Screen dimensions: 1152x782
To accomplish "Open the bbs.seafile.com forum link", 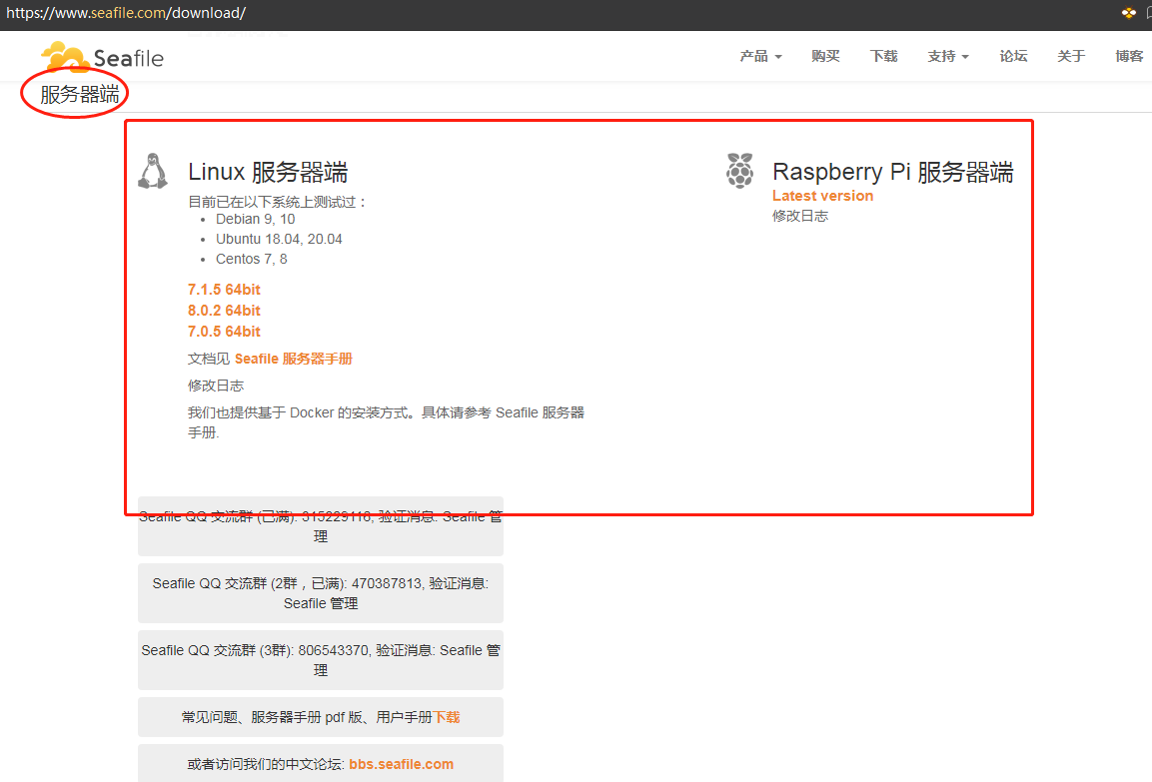I will (x=401, y=764).
